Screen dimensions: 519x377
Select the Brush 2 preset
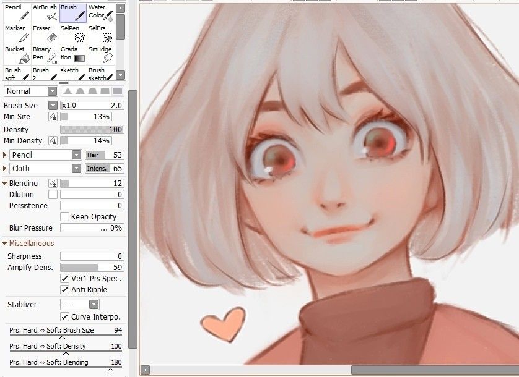click(x=45, y=73)
